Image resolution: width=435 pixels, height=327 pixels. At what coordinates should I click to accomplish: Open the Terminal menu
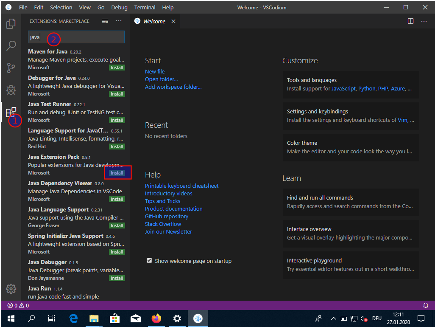(x=145, y=8)
